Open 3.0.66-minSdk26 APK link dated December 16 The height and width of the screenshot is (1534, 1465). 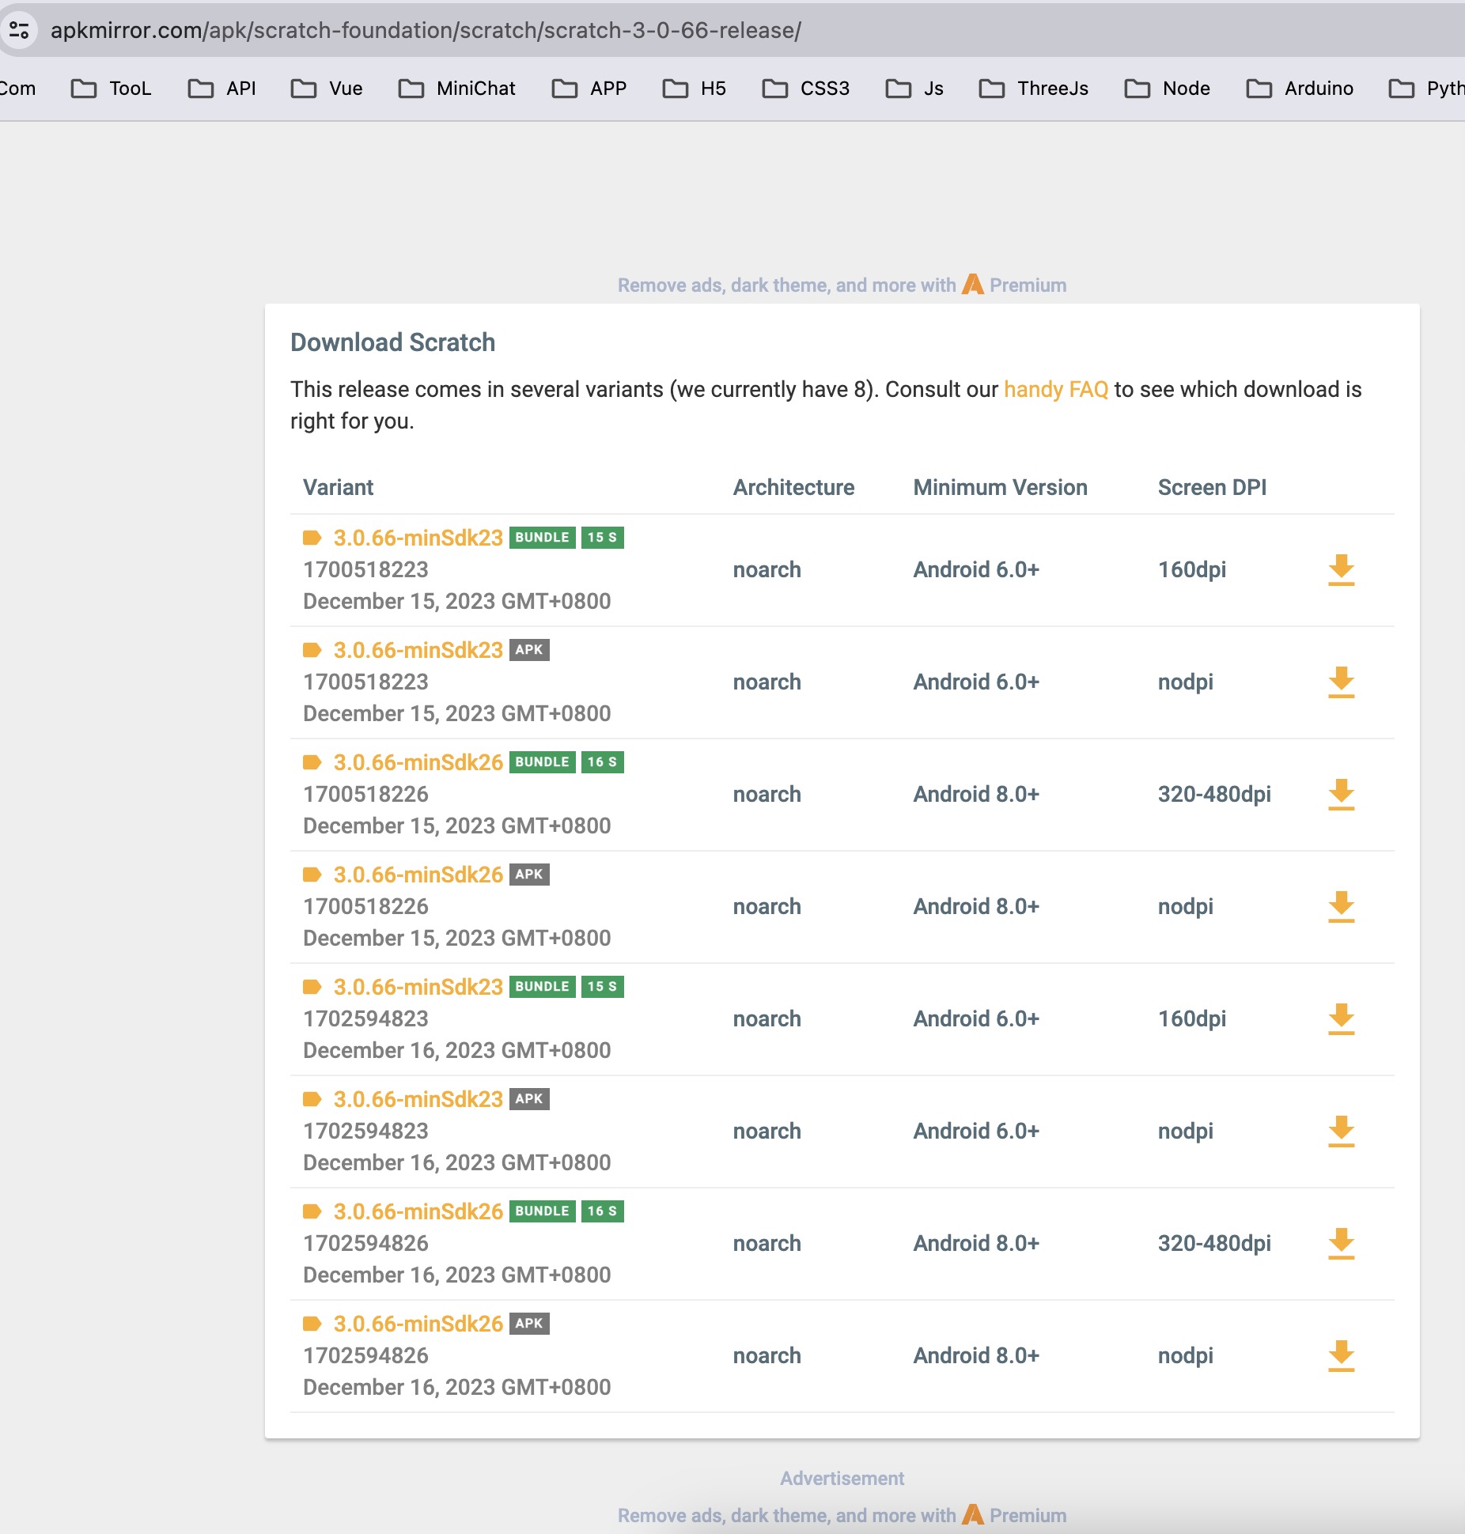[x=418, y=1324]
